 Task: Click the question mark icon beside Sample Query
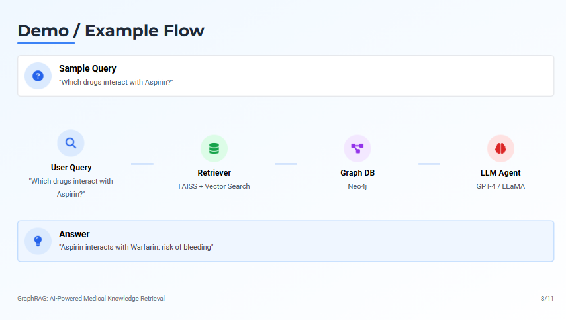pyautogui.click(x=38, y=76)
